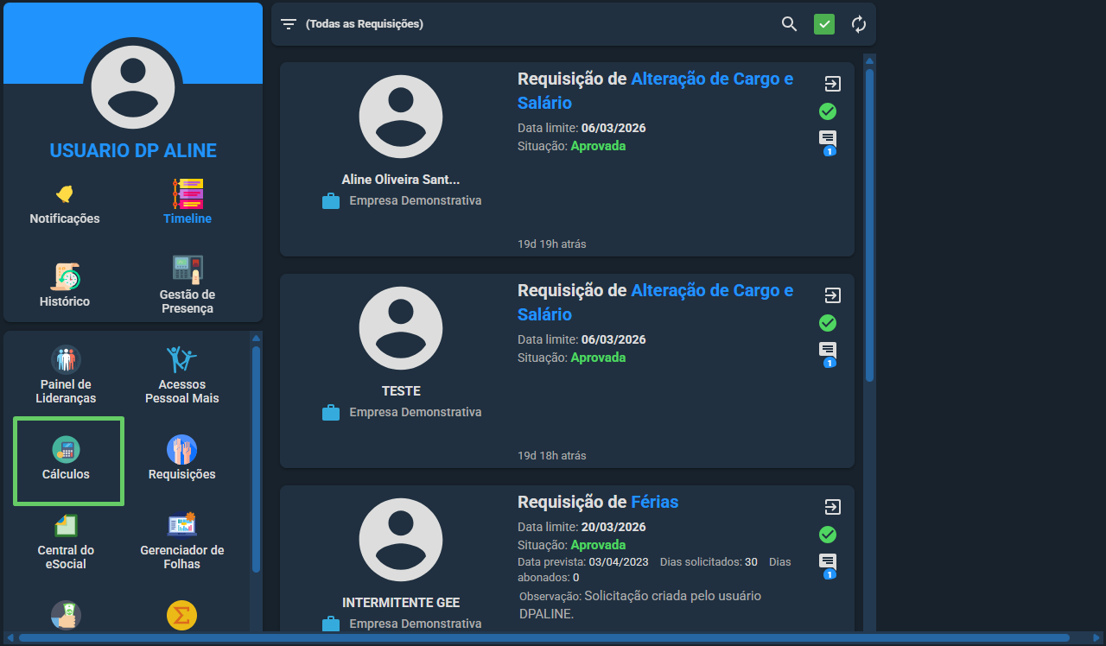Open the TESTE requisition via exit icon
The width and height of the screenshot is (1106, 646).
pyautogui.click(x=831, y=295)
